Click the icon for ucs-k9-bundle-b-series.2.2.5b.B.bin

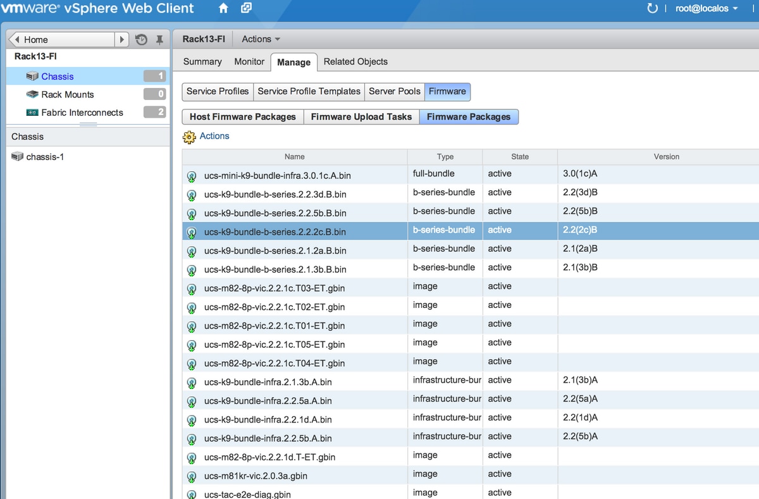[192, 214]
